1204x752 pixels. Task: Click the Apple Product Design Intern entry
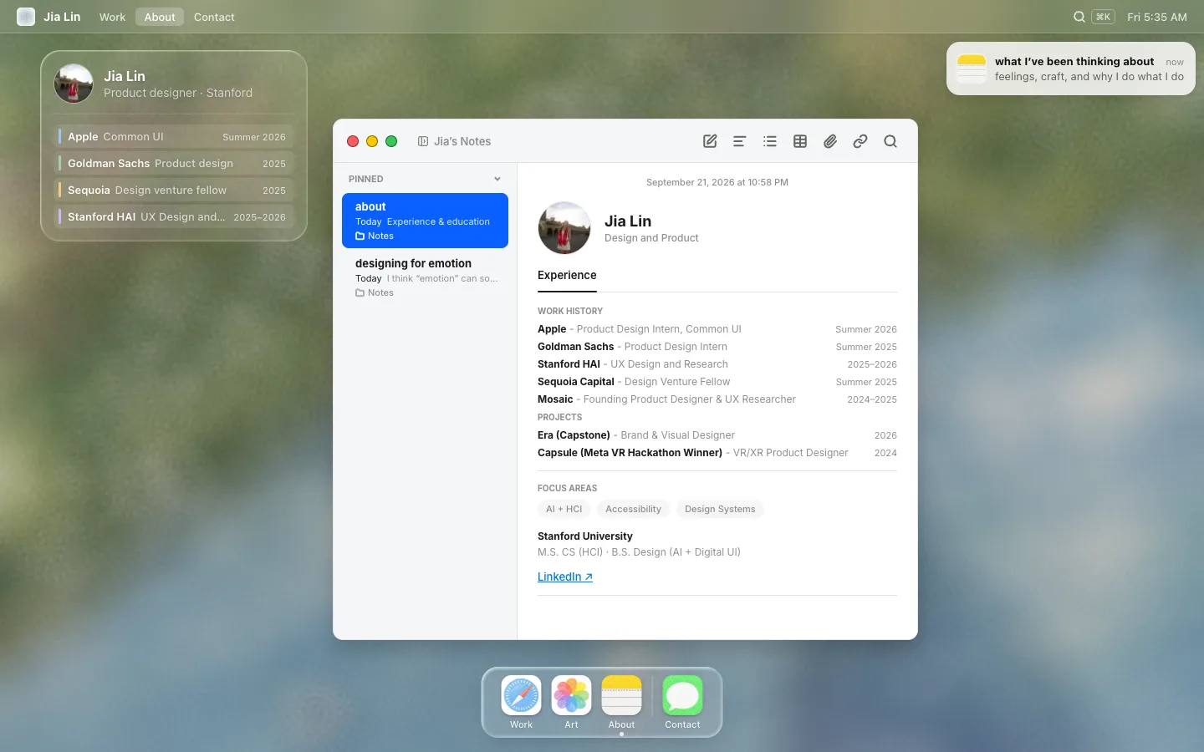coord(717,329)
